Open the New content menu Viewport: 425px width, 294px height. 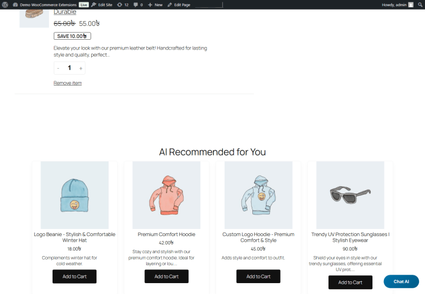[x=155, y=5]
